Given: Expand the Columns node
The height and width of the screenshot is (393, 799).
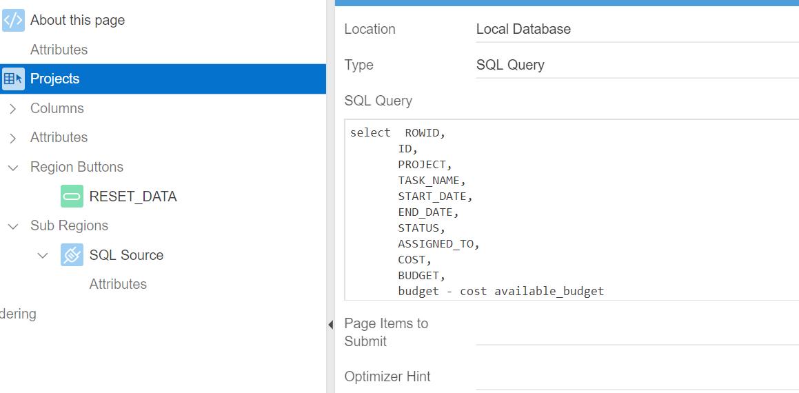Looking at the screenshot, I should coord(13,108).
